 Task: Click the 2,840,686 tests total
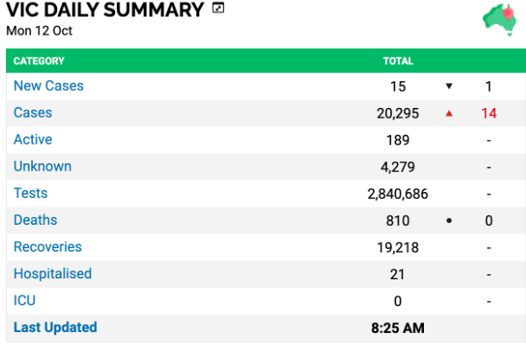pyautogui.click(x=397, y=194)
